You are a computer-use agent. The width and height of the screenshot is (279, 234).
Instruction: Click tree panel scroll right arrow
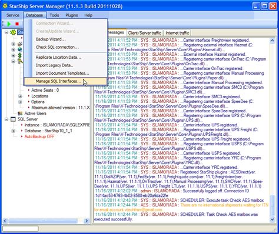(87, 220)
